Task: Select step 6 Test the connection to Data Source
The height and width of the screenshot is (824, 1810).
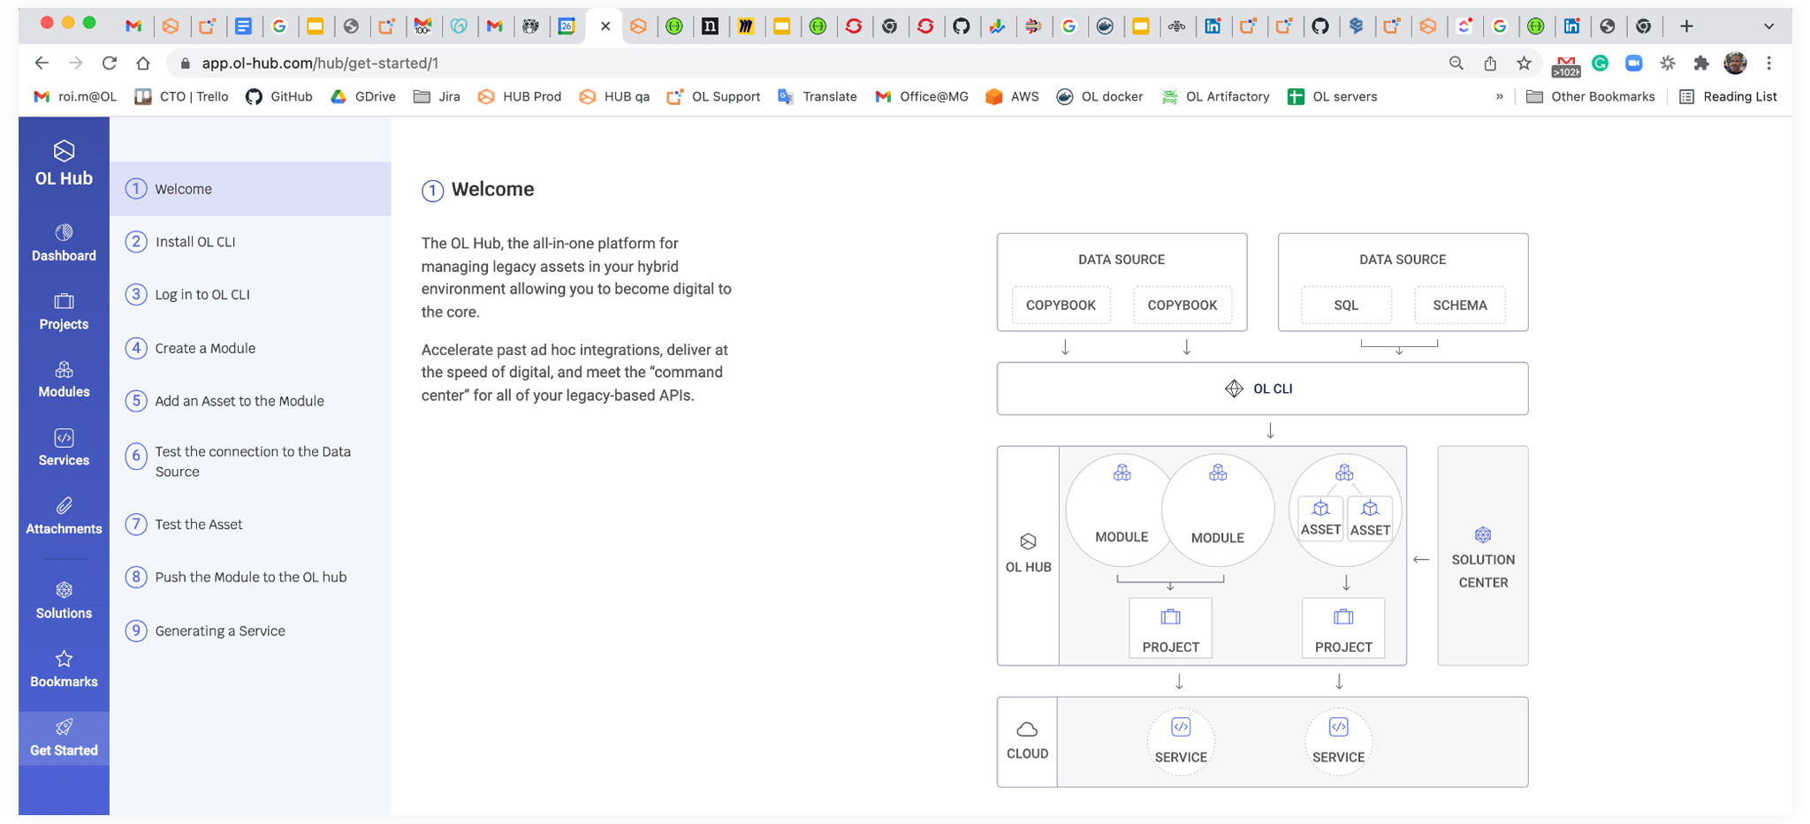Action: (x=250, y=461)
